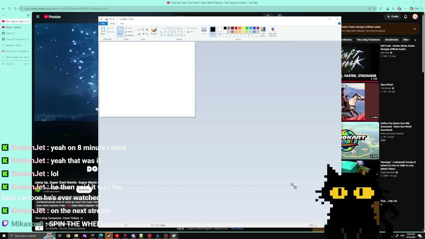The image size is (425, 239).
Task: Collapse the YouTube playlist panel chevron
Action: [415, 29]
